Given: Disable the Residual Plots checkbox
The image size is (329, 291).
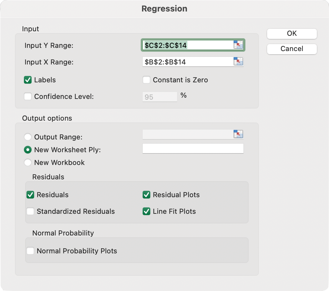Looking at the screenshot, I should pos(146,195).
